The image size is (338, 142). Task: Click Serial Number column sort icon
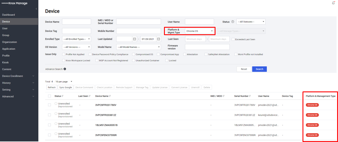(x=250, y=96)
